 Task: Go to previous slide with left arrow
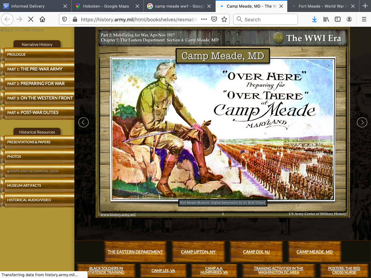(83, 122)
